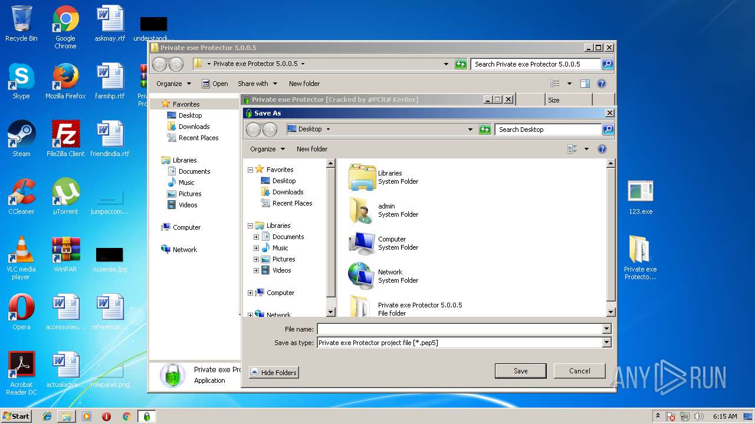This screenshot has width=755, height=424.
Task: Select Libraries System Folder in file list
Action: 383,177
